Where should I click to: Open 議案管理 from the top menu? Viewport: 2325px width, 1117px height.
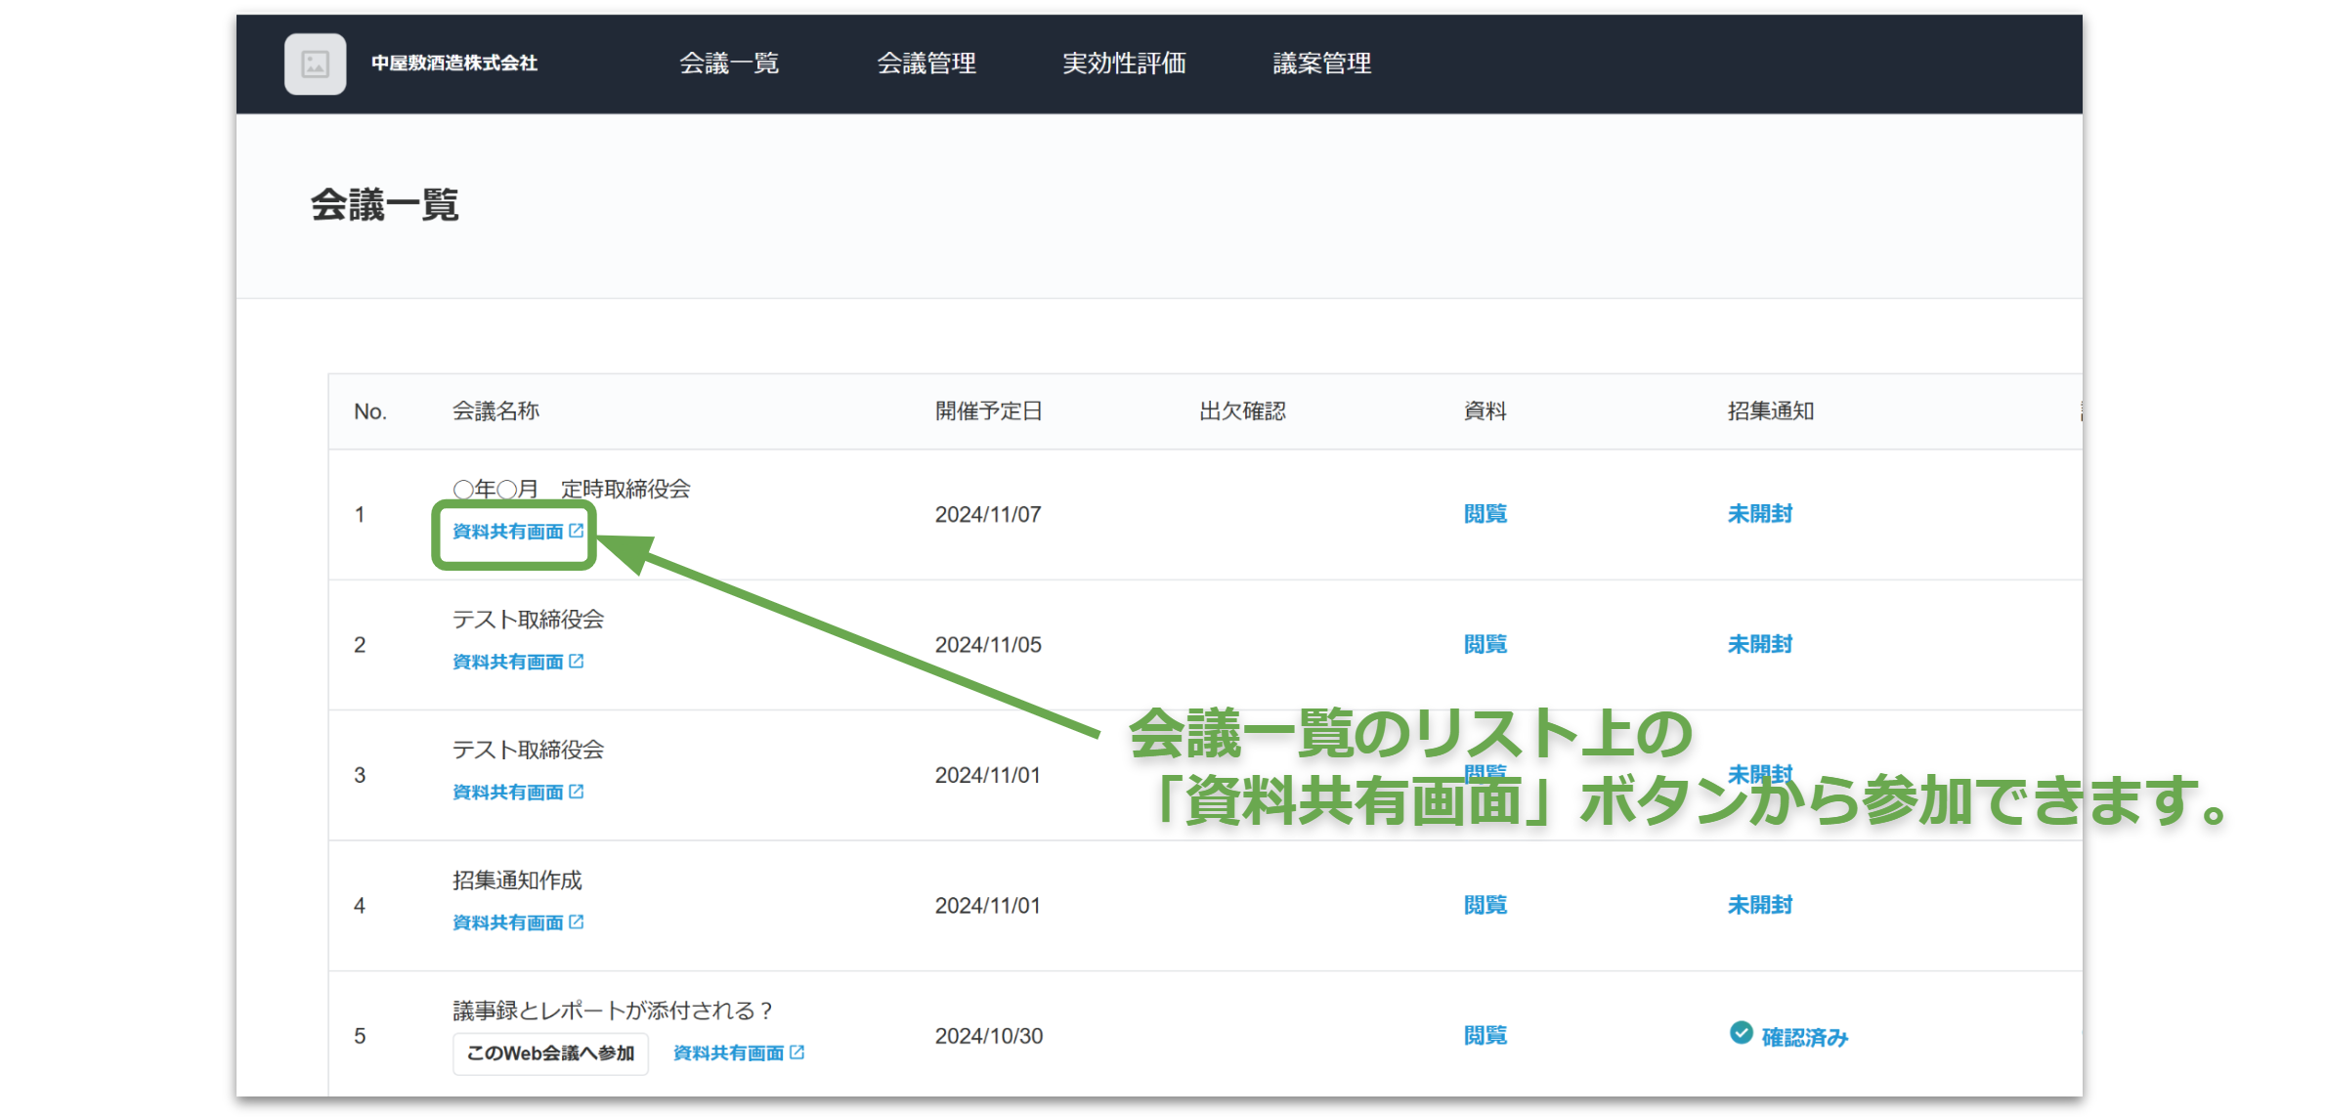point(1322,63)
